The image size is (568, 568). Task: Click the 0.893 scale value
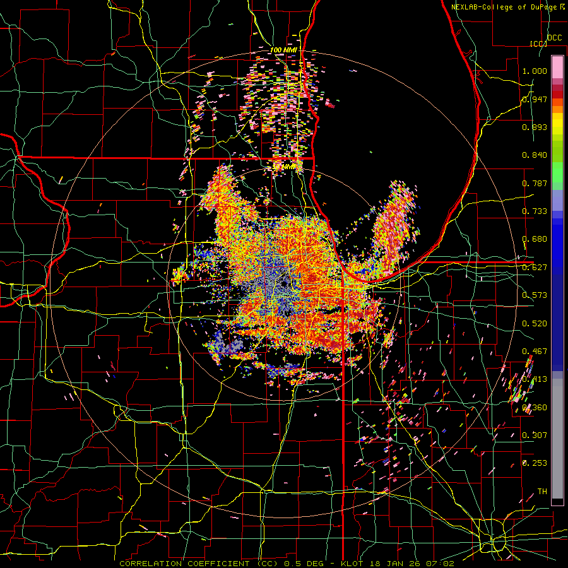pos(535,127)
